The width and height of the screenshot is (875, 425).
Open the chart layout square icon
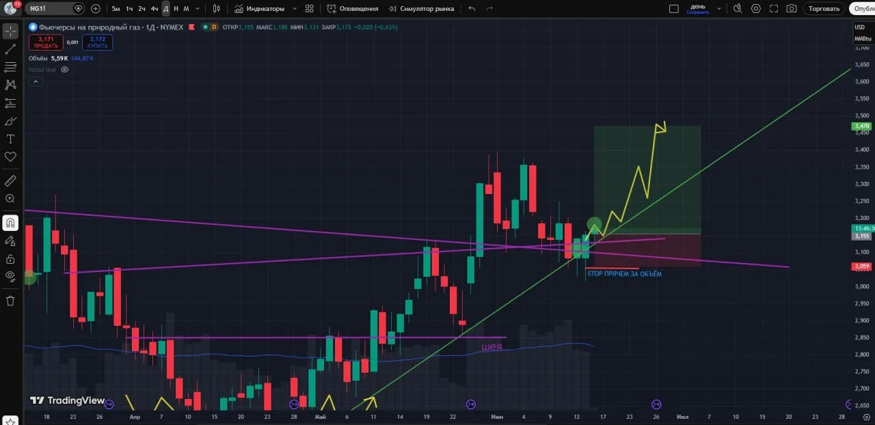coord(674,9)
